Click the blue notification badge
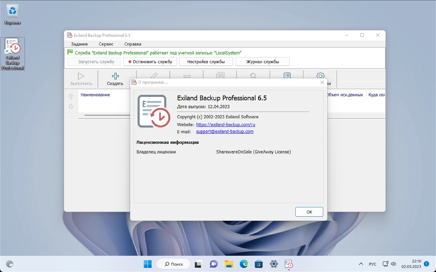 tap(426, 264)
